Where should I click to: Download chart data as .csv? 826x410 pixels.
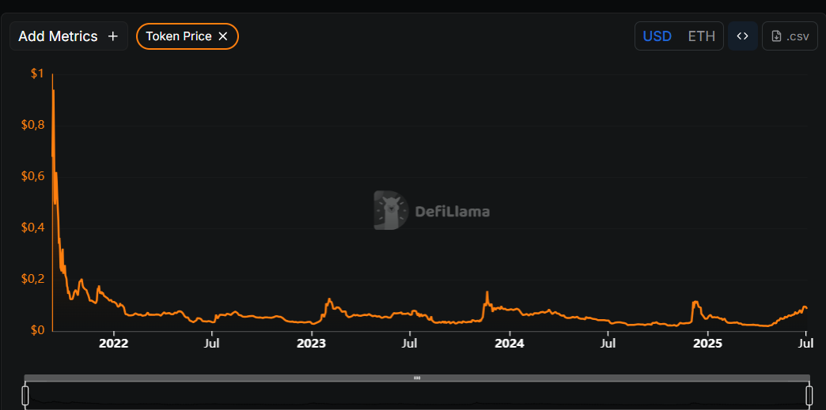pyautogui.click(x=790, y=36)
